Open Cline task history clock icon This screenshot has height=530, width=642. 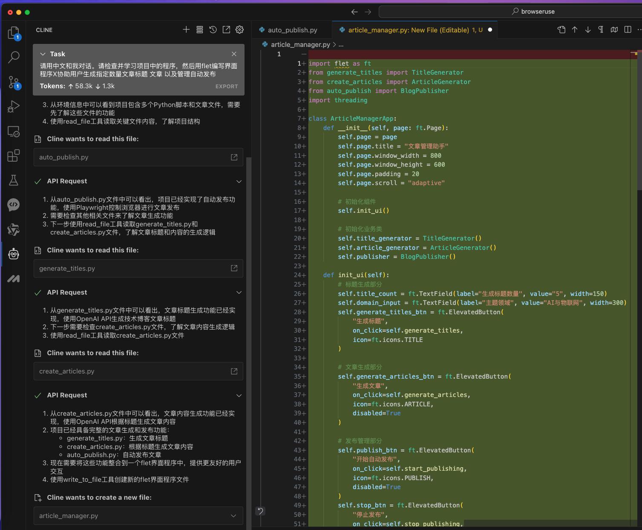tap(213, 30)
